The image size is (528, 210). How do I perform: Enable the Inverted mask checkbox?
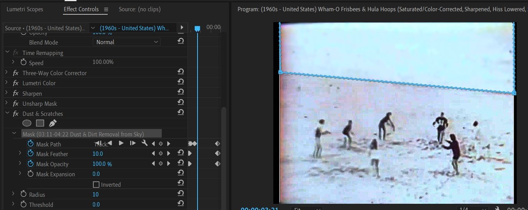pos(96,184)
